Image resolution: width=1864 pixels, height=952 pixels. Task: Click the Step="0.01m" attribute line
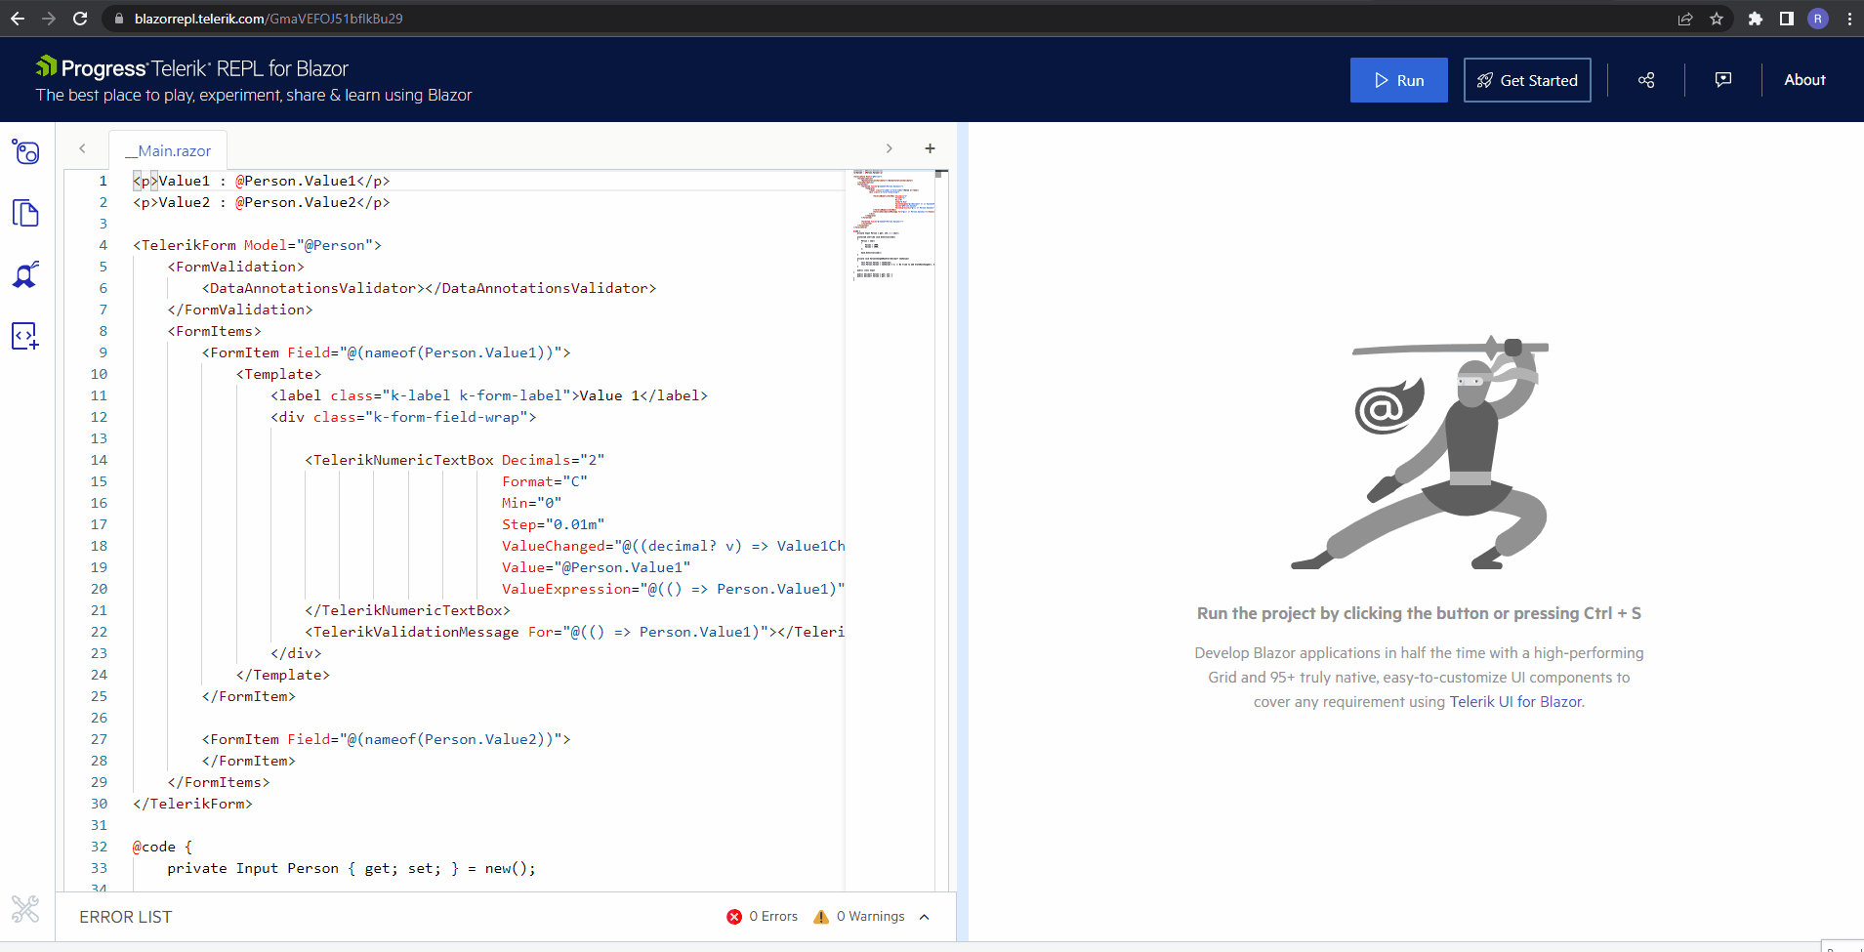554,524
